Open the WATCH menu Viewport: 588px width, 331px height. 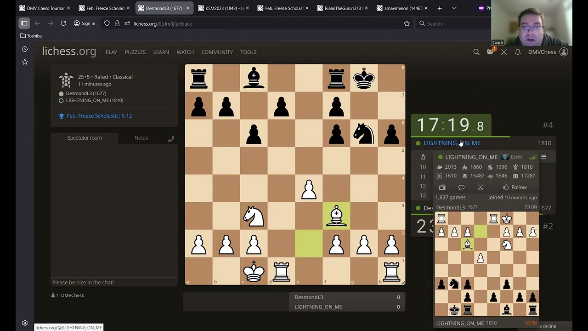185,52
